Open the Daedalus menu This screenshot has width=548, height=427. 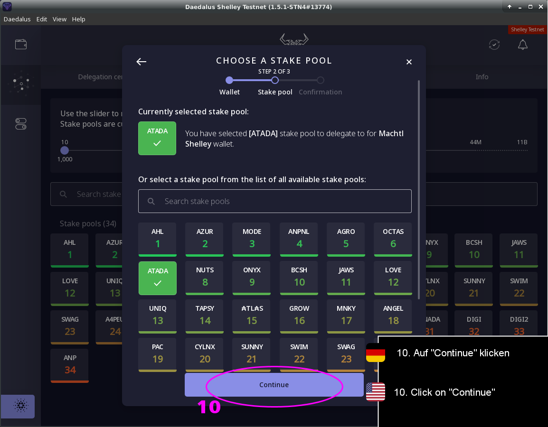17,19
